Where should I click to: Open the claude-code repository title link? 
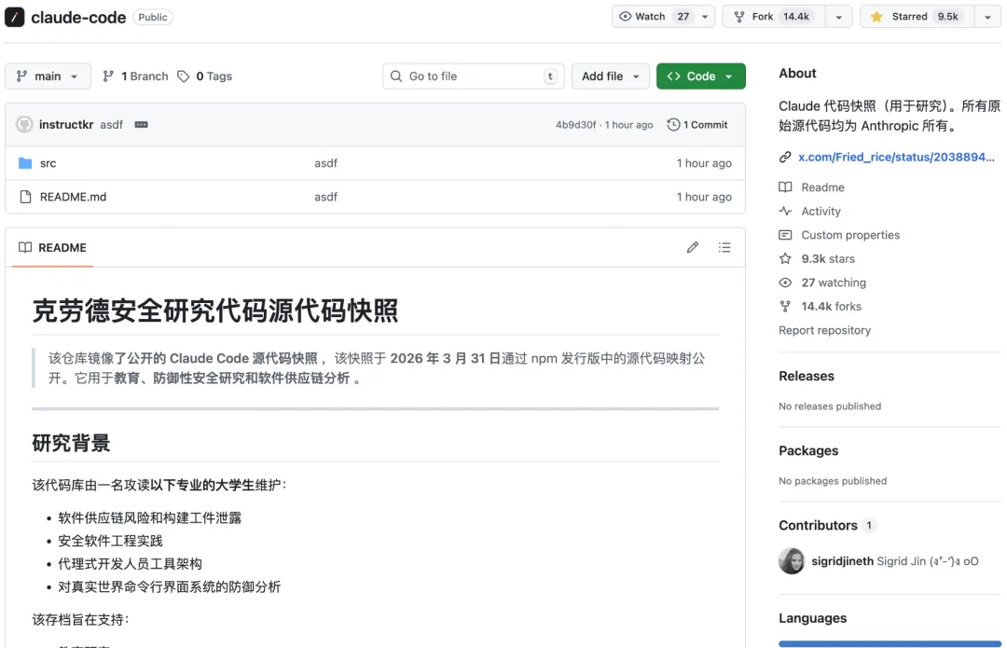point(78,18)
